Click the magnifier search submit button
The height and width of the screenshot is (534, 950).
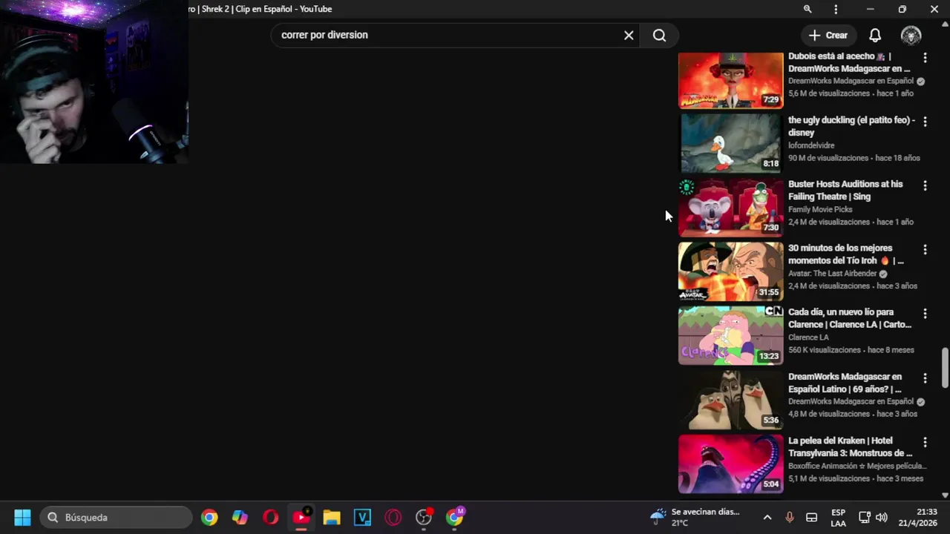coord(659,35)
